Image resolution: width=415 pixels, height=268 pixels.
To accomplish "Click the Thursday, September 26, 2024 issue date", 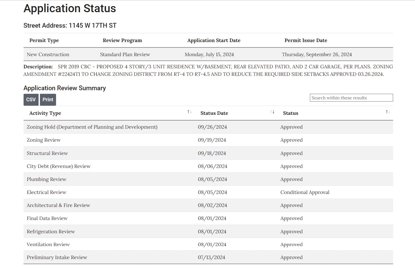I will coord(317,54).
